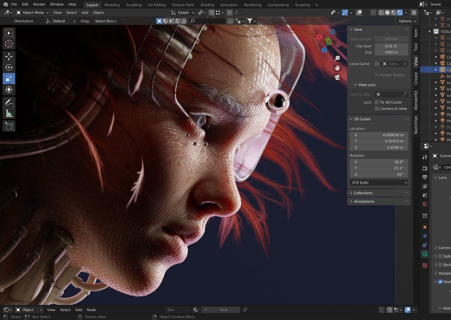Open Tool properties tab in Properties editor
451x320 pixels.
coord(425,157)
